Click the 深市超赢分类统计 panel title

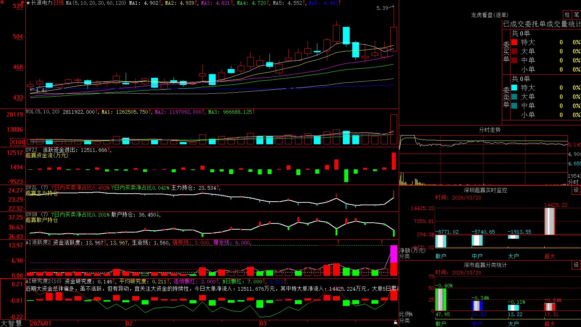click(485, 265)
